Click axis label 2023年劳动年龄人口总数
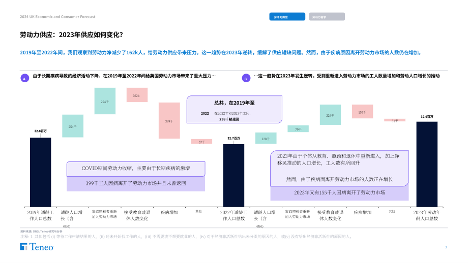Viewport: 468px width, 263px height. click(427, 215)
